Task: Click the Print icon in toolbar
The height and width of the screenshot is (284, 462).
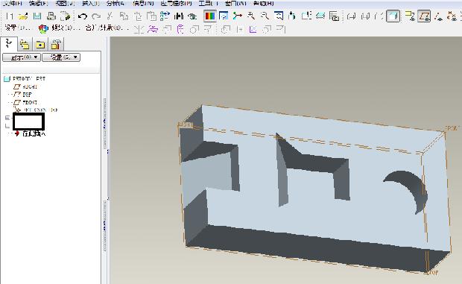Action: click(x=51, y=16)
